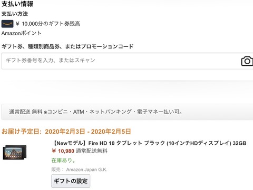Click the 2020年2月5日 delivery end date
This screenshot has width=253, height=190.
[111, 132]
